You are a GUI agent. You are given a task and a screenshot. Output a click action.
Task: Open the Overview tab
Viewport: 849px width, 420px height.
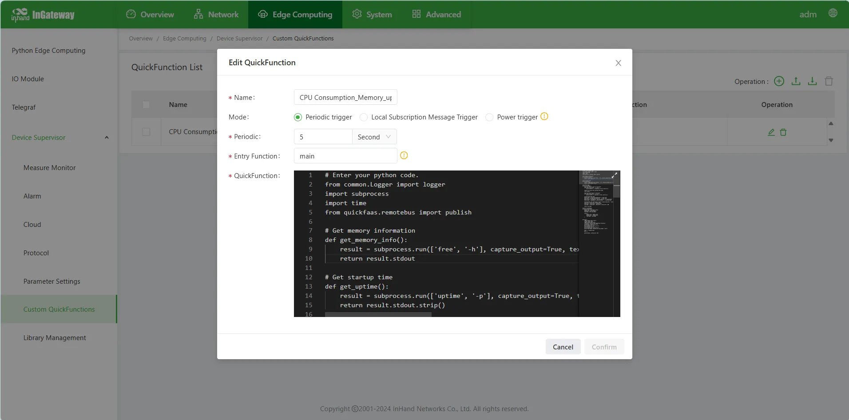pos(150,14)
